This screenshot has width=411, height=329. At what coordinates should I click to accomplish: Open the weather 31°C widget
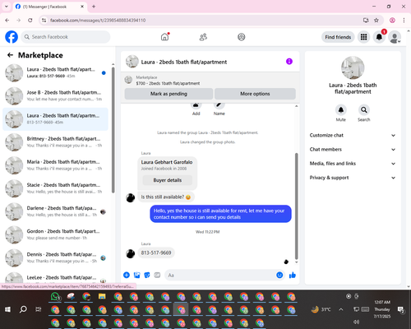[321, 309]
